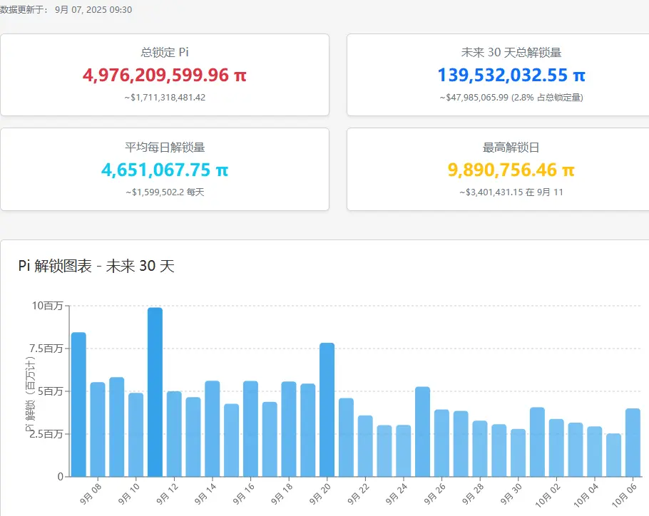The width and height of the screenshot is (649, 516).
Task: Click the ~$47,985,065.99 (2.8%) subtext
Action: pyautogui.click(x=511, y=98)
